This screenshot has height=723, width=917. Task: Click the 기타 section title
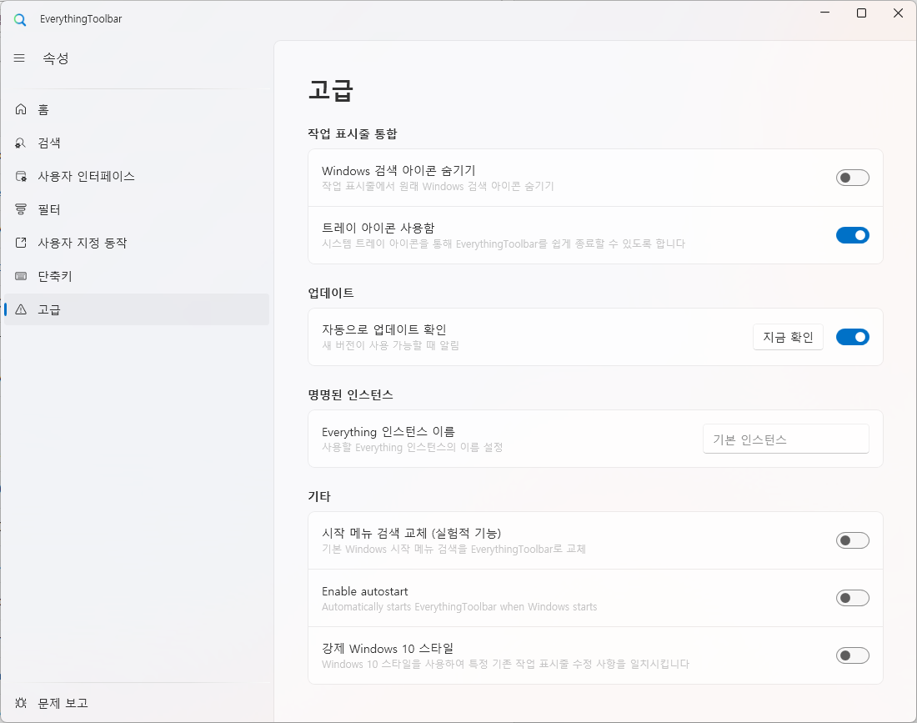point(319,497)
